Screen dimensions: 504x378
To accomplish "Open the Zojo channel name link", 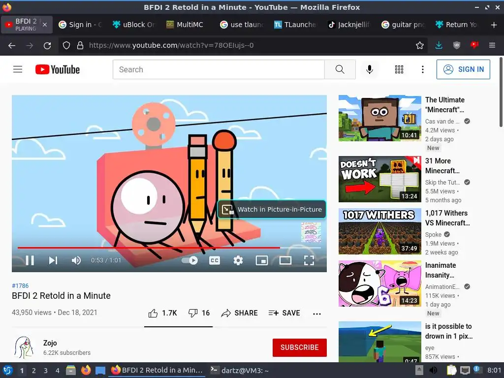I will click(50, 343).
